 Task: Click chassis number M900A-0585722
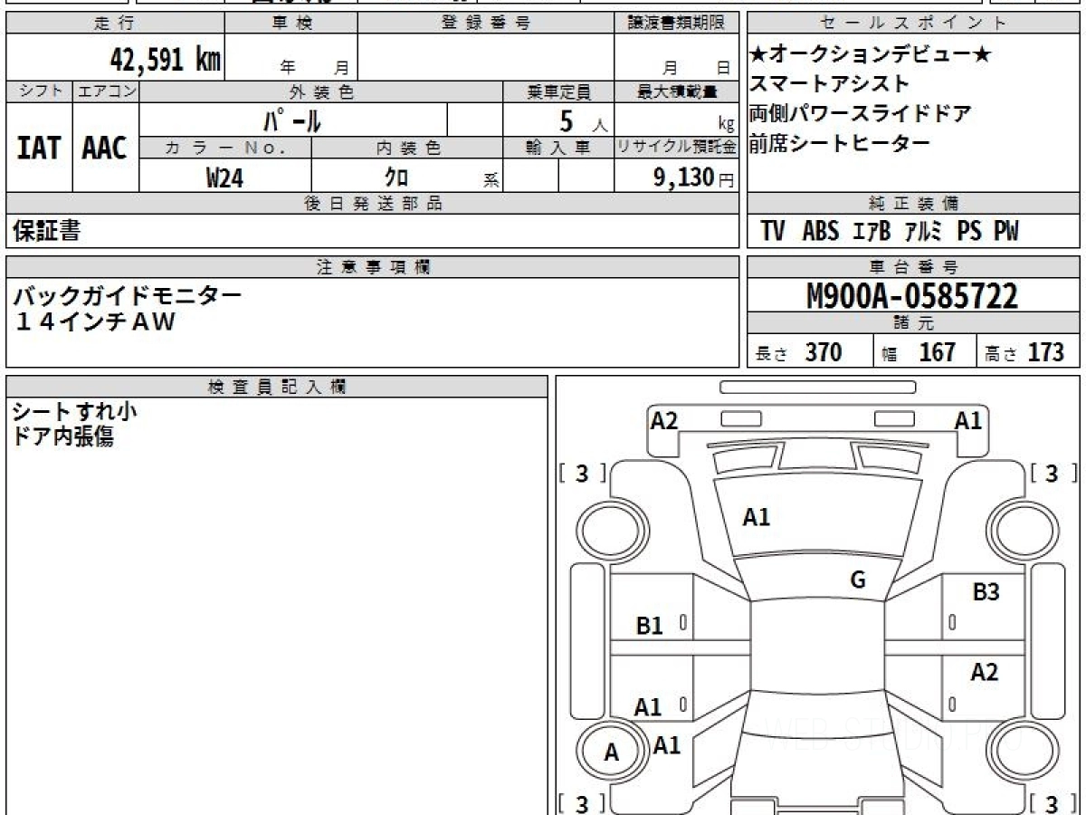[x=912, y=296]
